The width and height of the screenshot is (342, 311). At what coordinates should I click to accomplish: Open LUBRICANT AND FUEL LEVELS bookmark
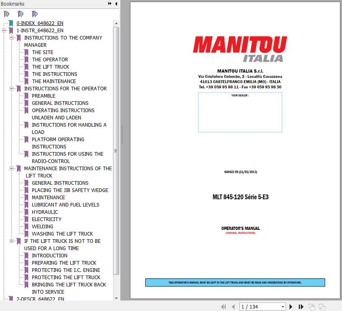coord(65,205)
